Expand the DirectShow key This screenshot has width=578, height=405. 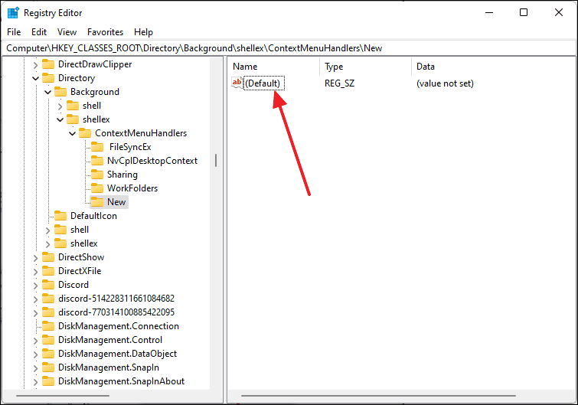pos(35,257)
